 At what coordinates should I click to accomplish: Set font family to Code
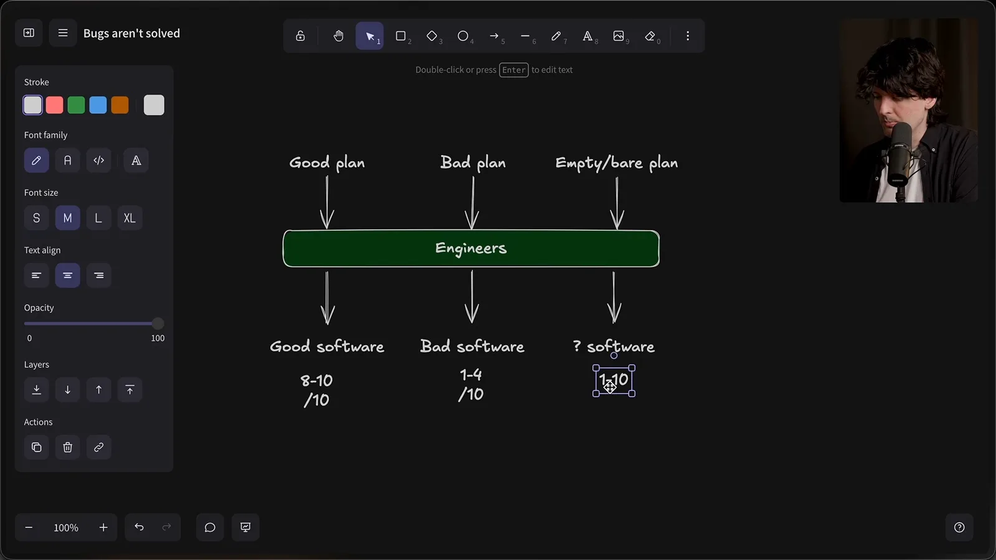pos(99,161)
